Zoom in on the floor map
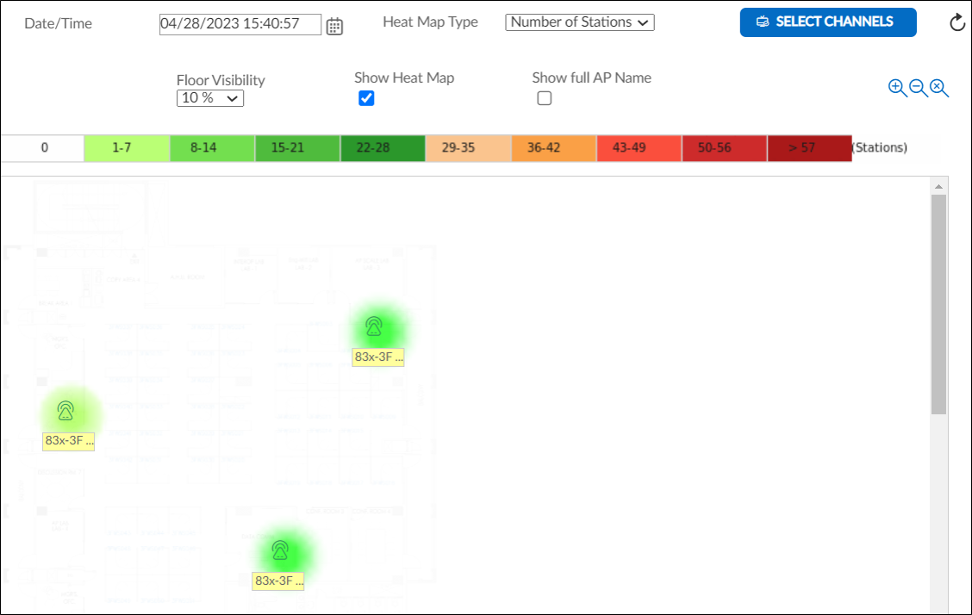Viewport: 972px width, 615px height. (897, 87)
